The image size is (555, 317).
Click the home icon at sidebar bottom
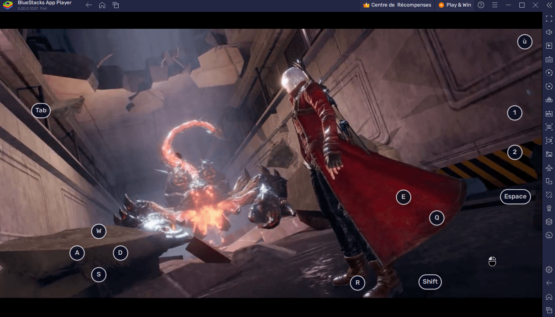point(549,297)
